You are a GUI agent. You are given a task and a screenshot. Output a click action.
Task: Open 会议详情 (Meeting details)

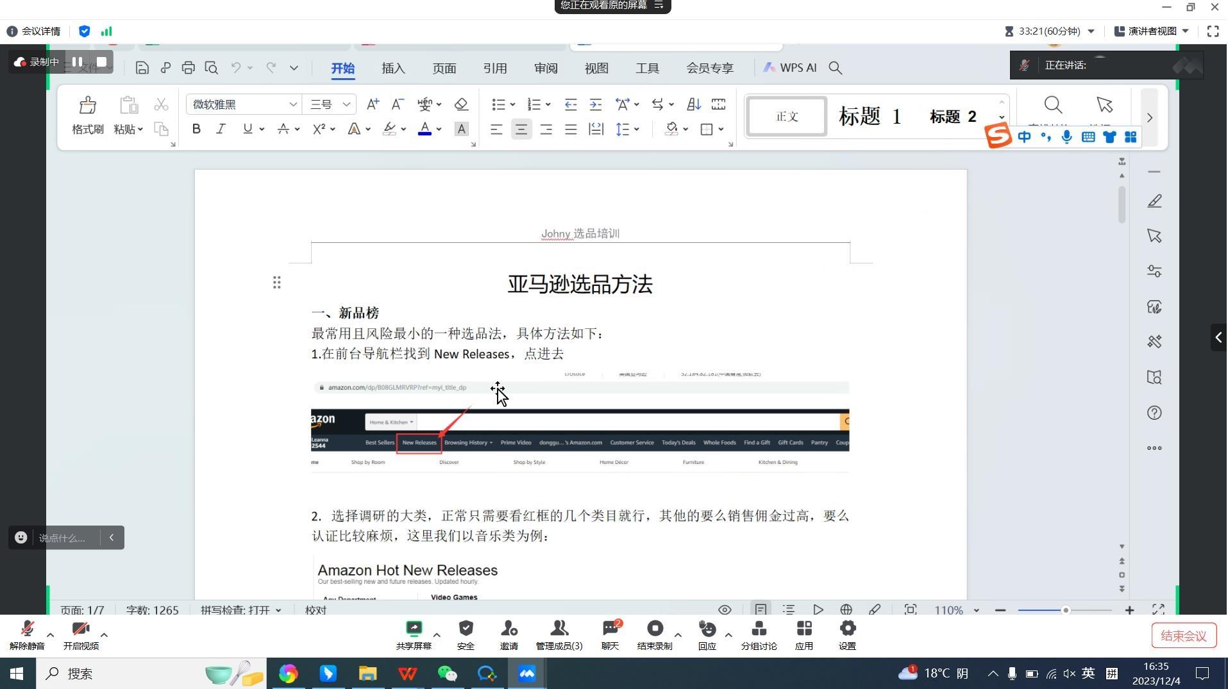33,31
